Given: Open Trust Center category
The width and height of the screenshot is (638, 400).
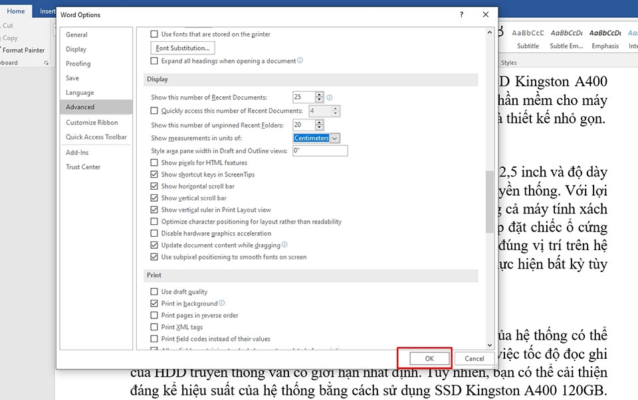Looking at the screenshot, I should 96,167.
